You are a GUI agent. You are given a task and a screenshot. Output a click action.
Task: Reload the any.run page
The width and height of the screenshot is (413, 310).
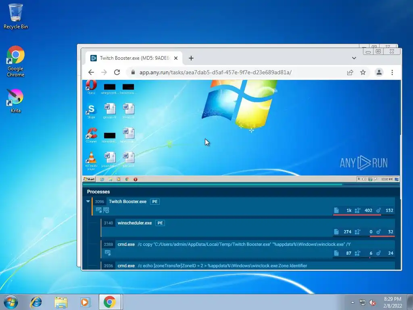pos(117,72)
